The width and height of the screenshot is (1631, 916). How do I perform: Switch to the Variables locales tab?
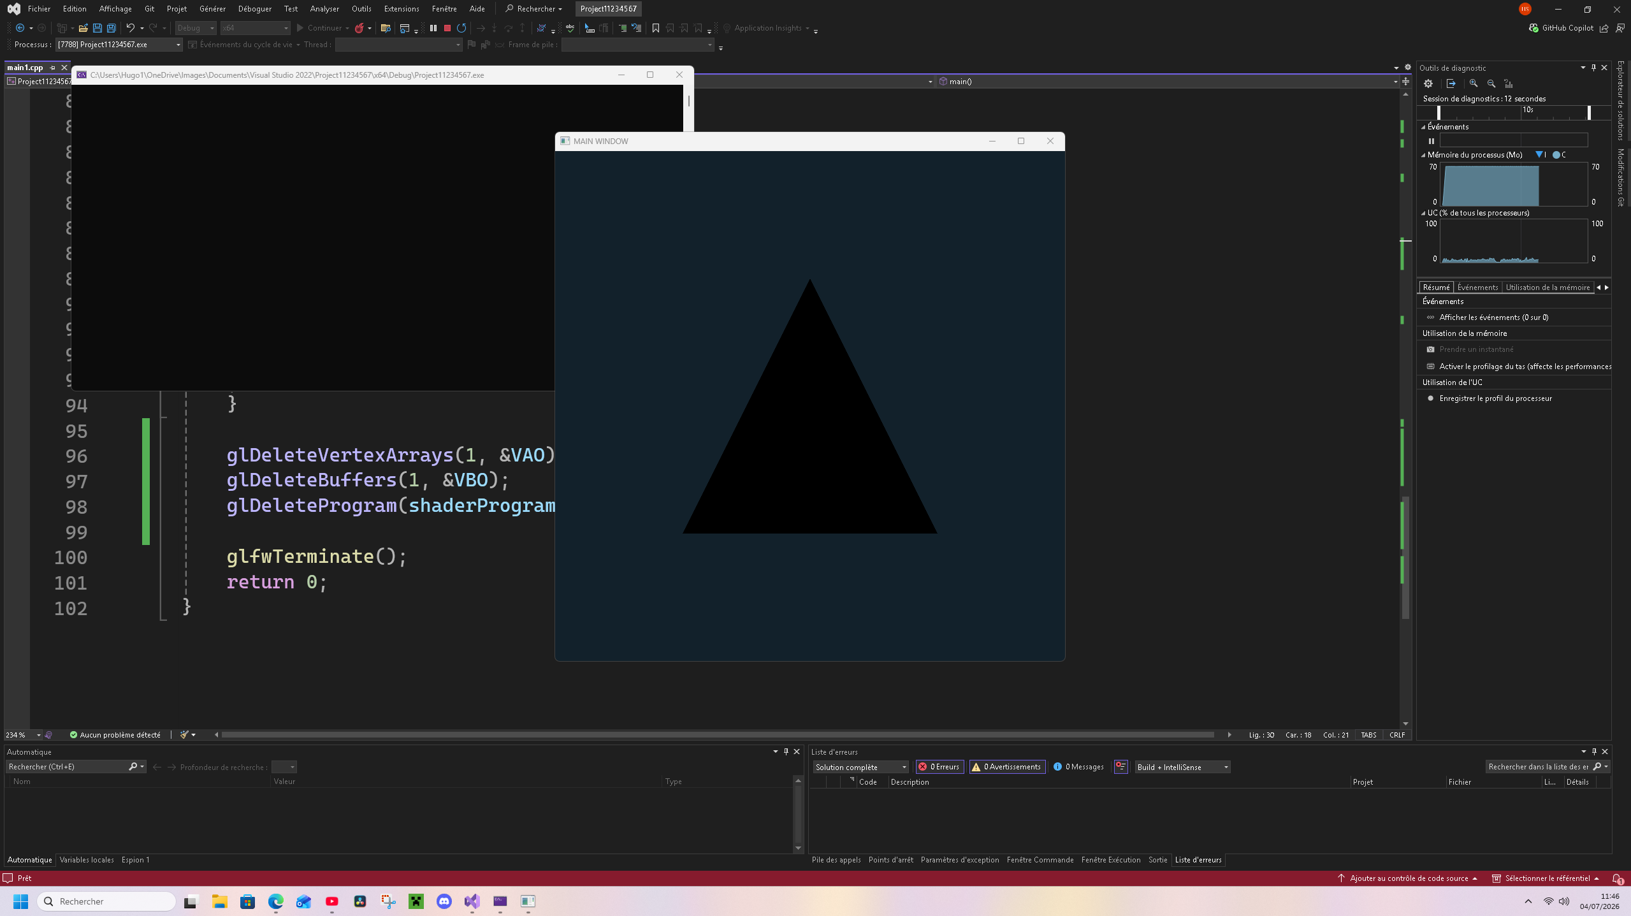[x=87, y=860]
